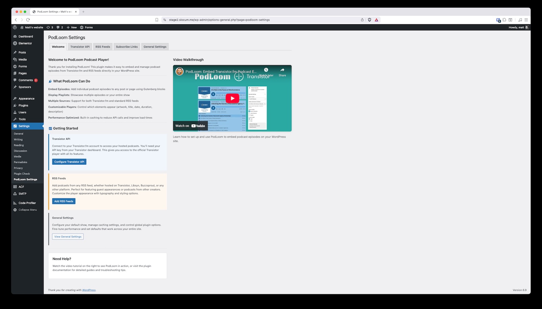Open the Elementor sidebar icon
542x309 pixels.
point(15,43)
